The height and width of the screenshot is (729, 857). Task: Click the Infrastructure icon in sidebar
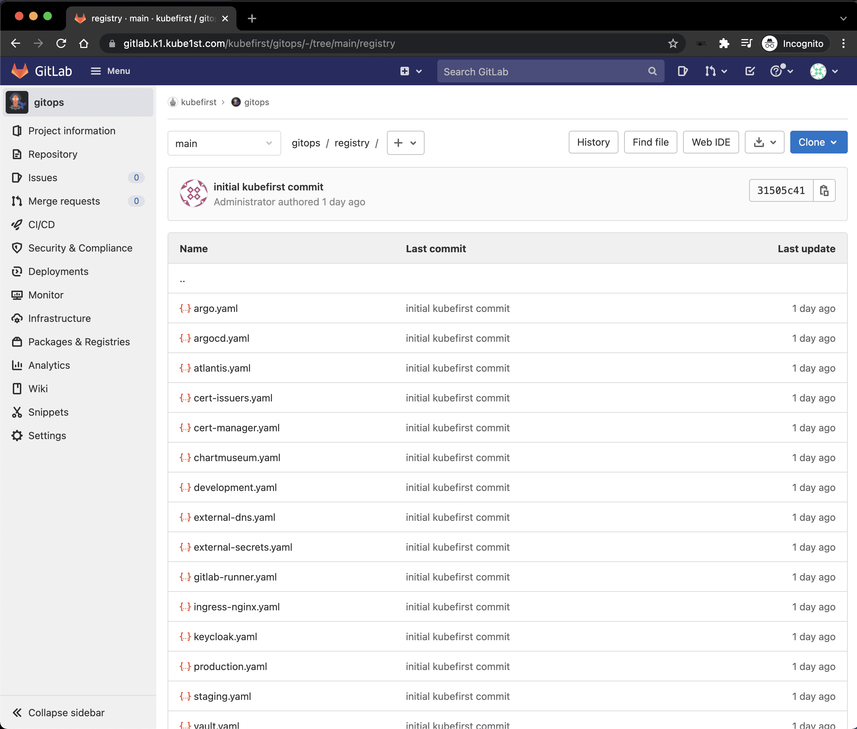[x=17, y=318]
